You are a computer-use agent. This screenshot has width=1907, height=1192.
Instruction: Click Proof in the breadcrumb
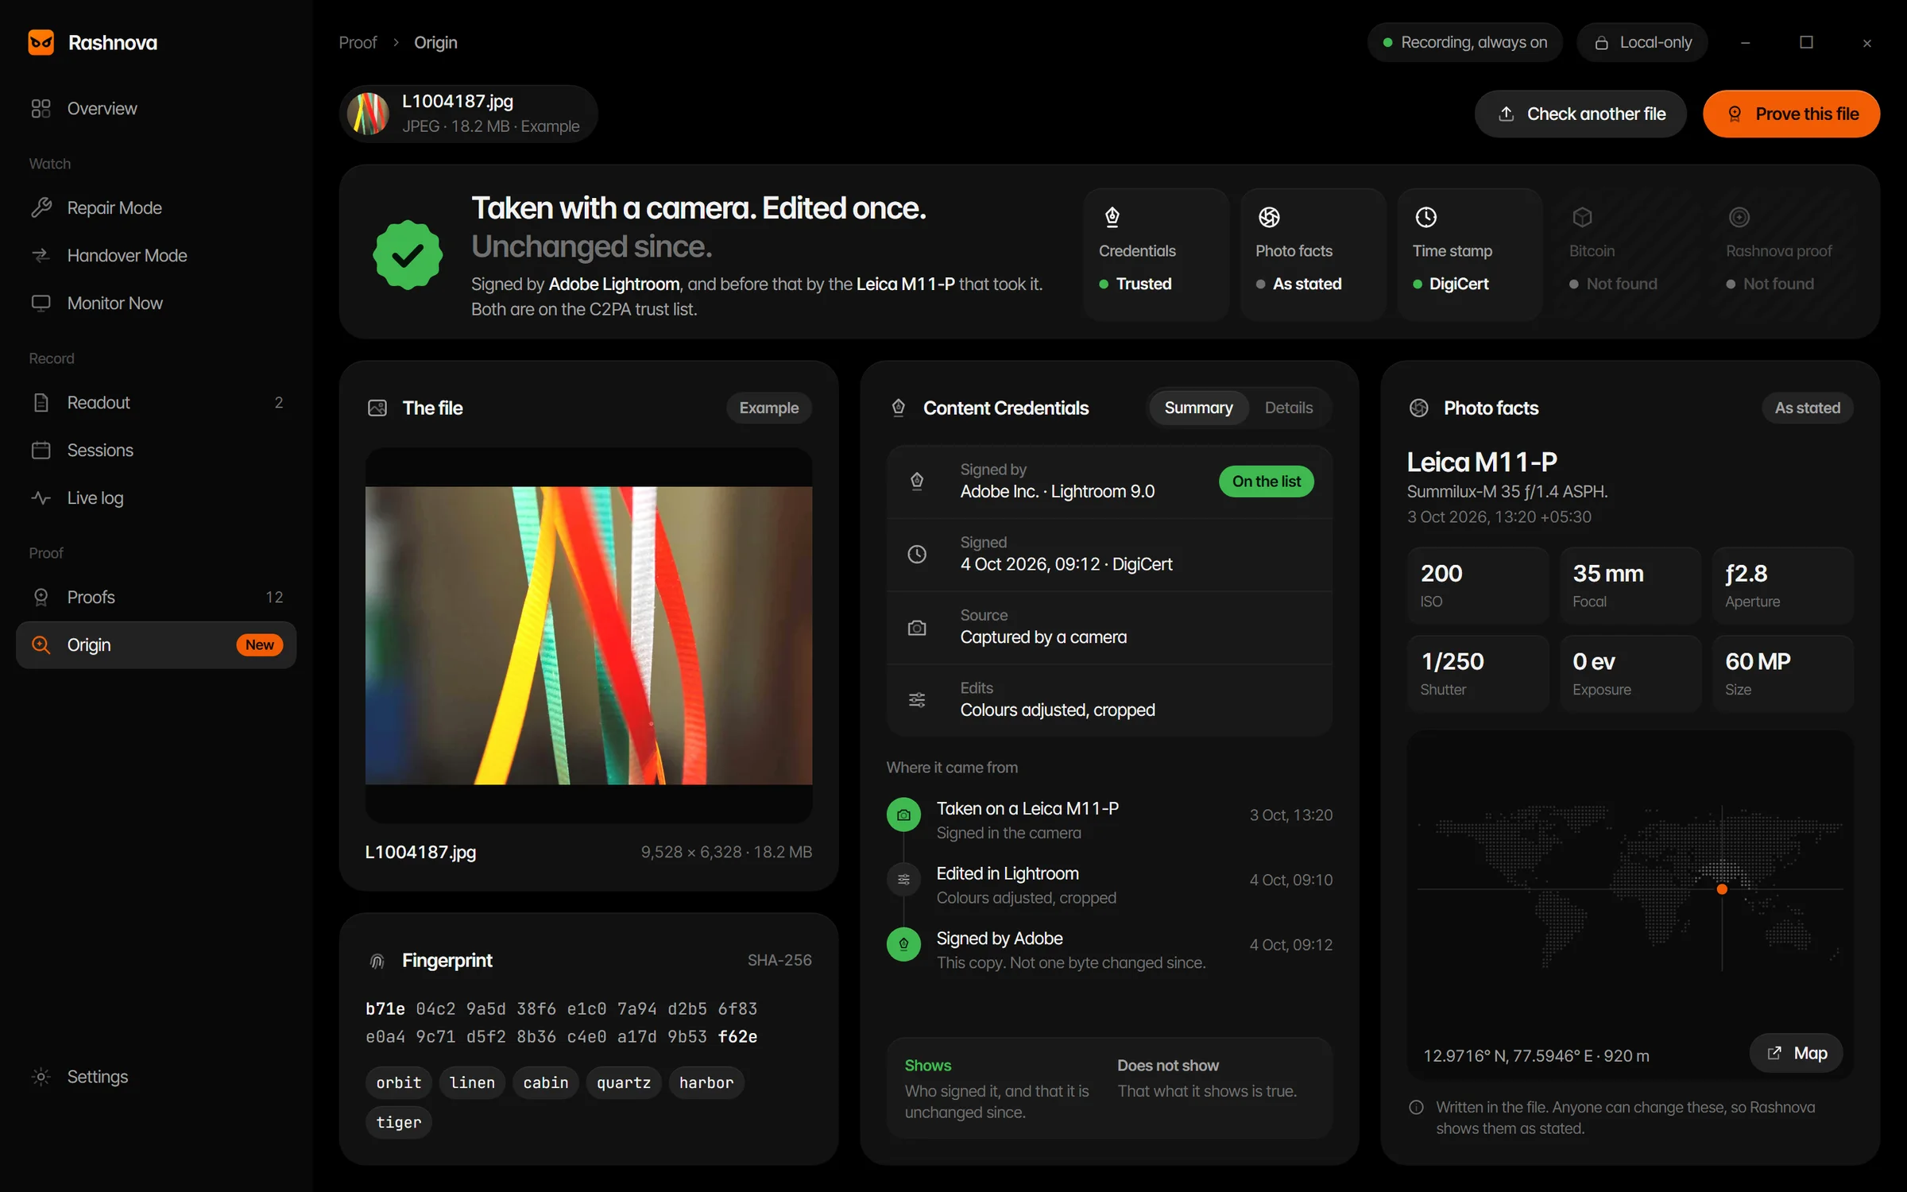(x=358, y=43)
